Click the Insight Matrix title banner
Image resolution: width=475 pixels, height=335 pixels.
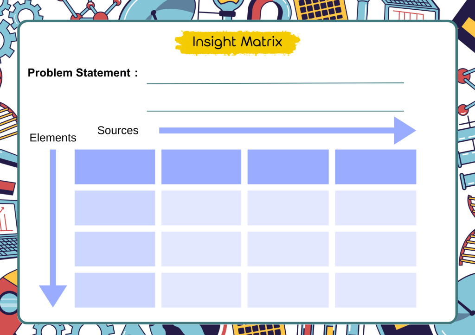(237, 42)
